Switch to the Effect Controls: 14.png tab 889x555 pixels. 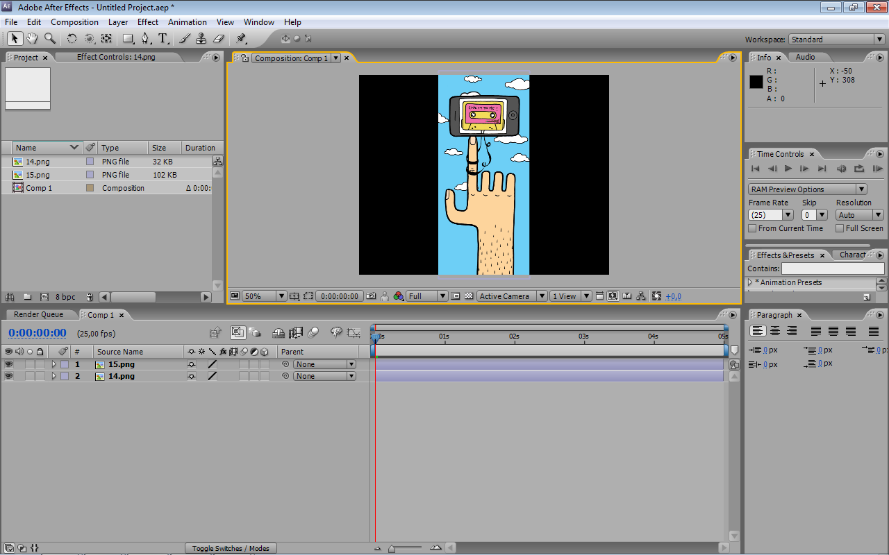116,57
